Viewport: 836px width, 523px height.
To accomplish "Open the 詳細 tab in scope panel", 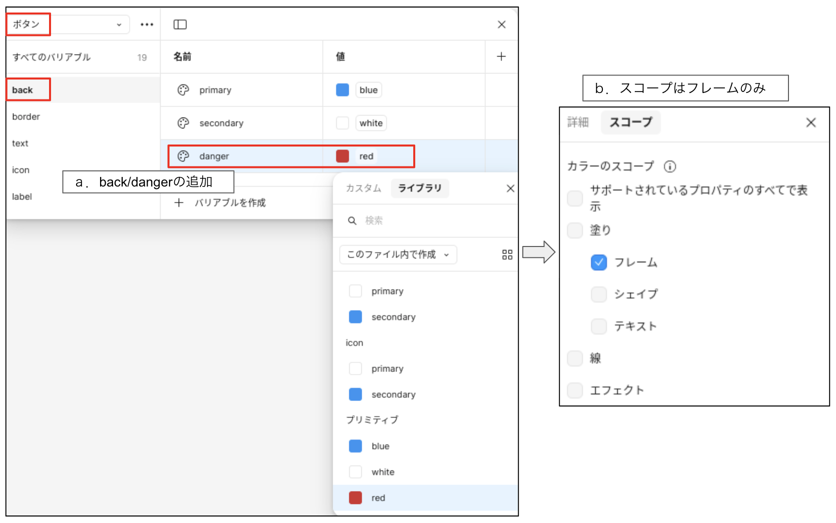I will pos(578,122).
